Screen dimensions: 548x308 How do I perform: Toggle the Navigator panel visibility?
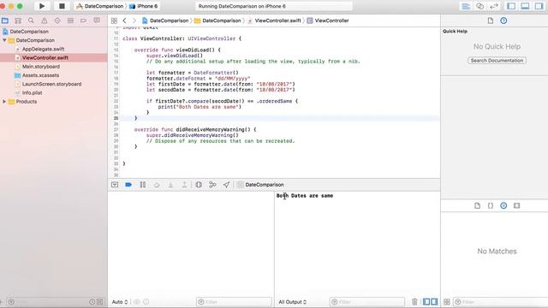[x=511, y=6]
